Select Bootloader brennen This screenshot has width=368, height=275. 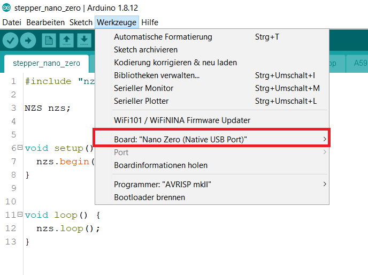(212, 197)
